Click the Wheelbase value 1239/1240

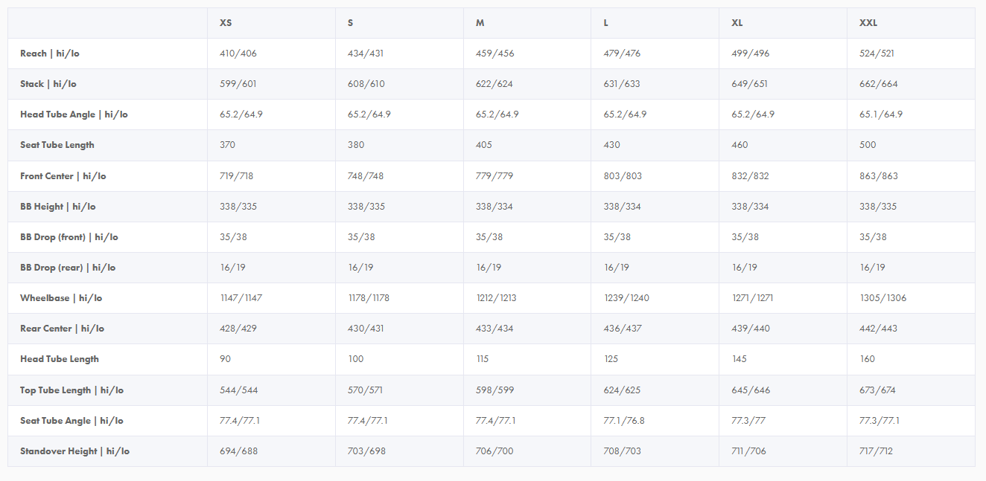626,298
